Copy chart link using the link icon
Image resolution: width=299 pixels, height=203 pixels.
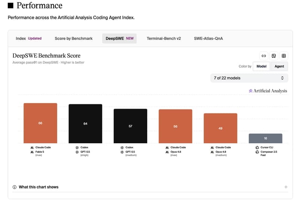(264, 56)
